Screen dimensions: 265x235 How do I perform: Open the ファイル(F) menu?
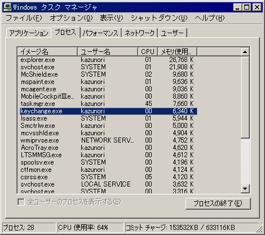[x=24, y=18]
